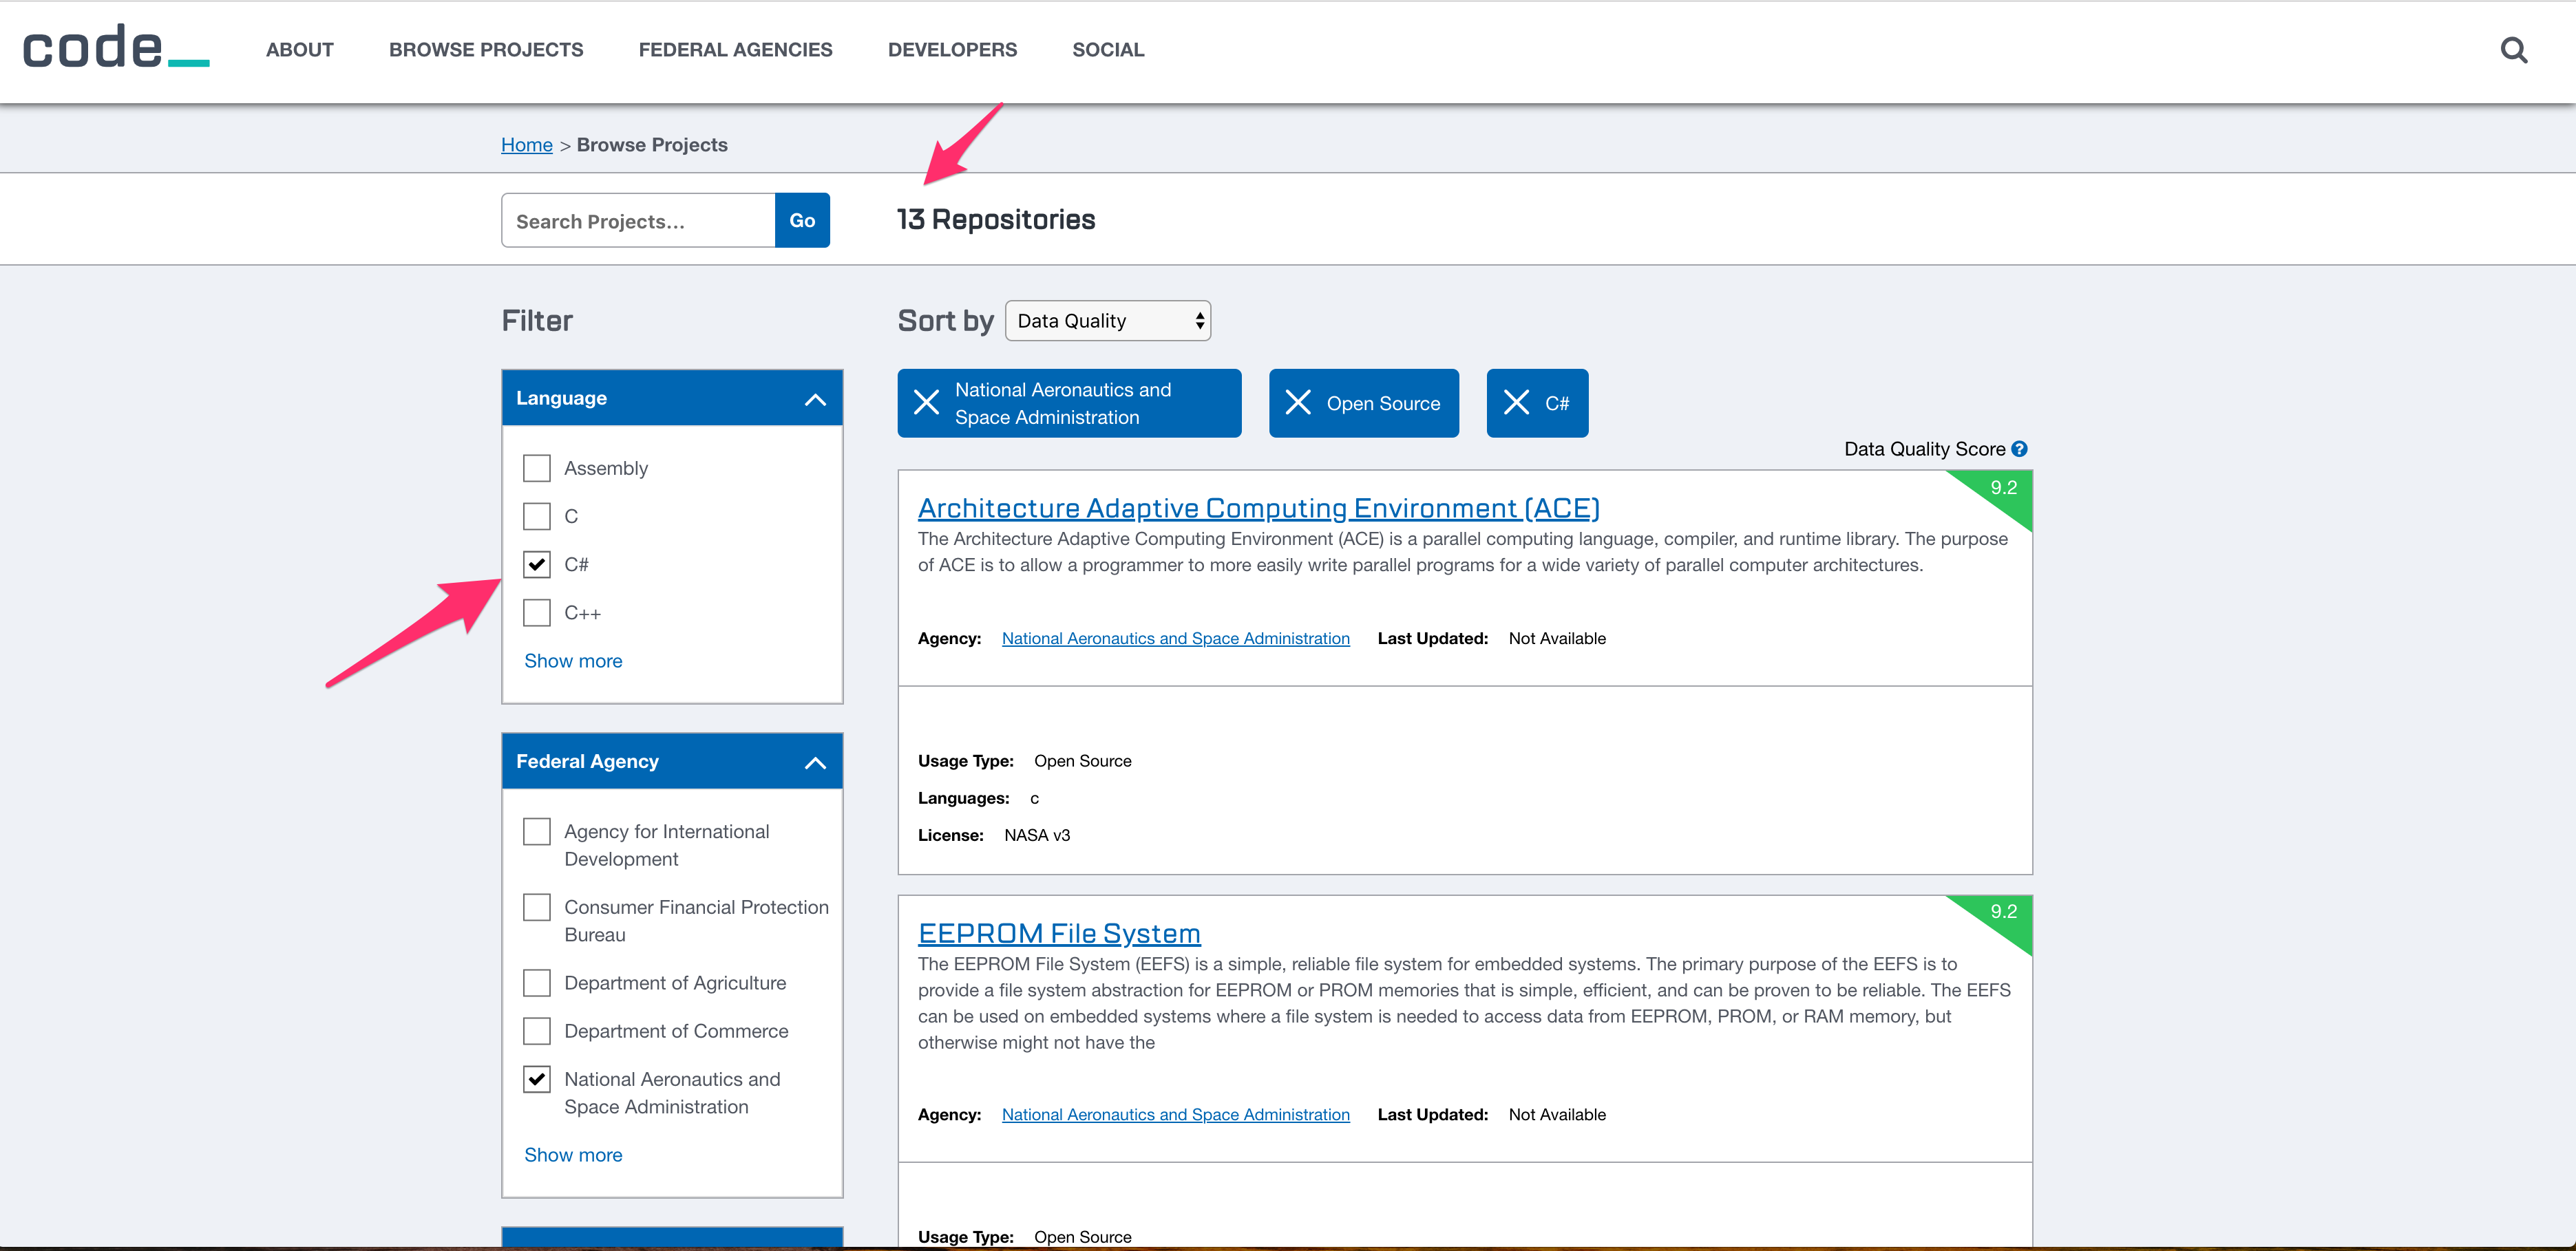Collapse the Language filter panel
The height and width of the screenshot is (1251, 2576).
[815, 398]
